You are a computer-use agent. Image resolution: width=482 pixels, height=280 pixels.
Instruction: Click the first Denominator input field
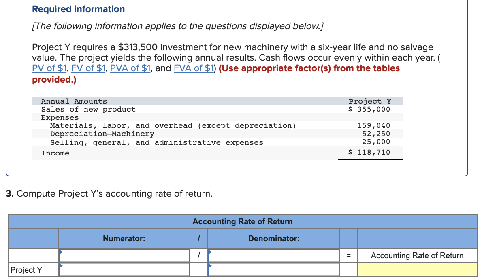click(x=273, y=255)
